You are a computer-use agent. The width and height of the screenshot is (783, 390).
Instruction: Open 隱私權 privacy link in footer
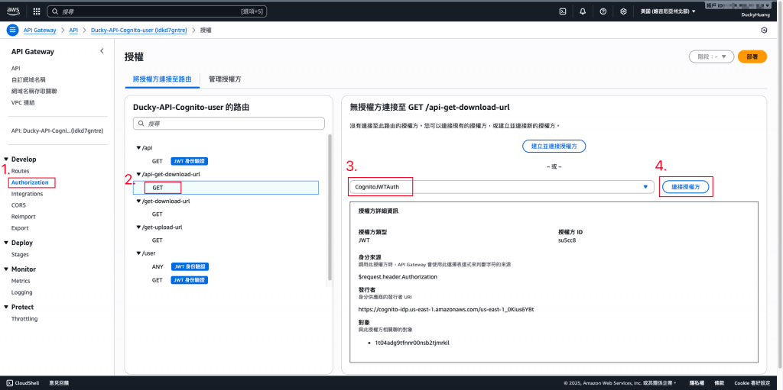pos(696,383)
